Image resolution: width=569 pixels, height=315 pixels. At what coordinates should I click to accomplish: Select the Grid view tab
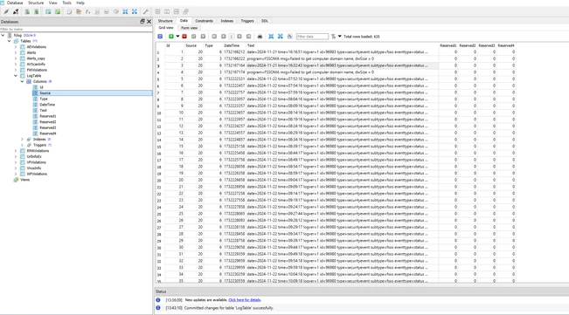[x=166, y=28]
